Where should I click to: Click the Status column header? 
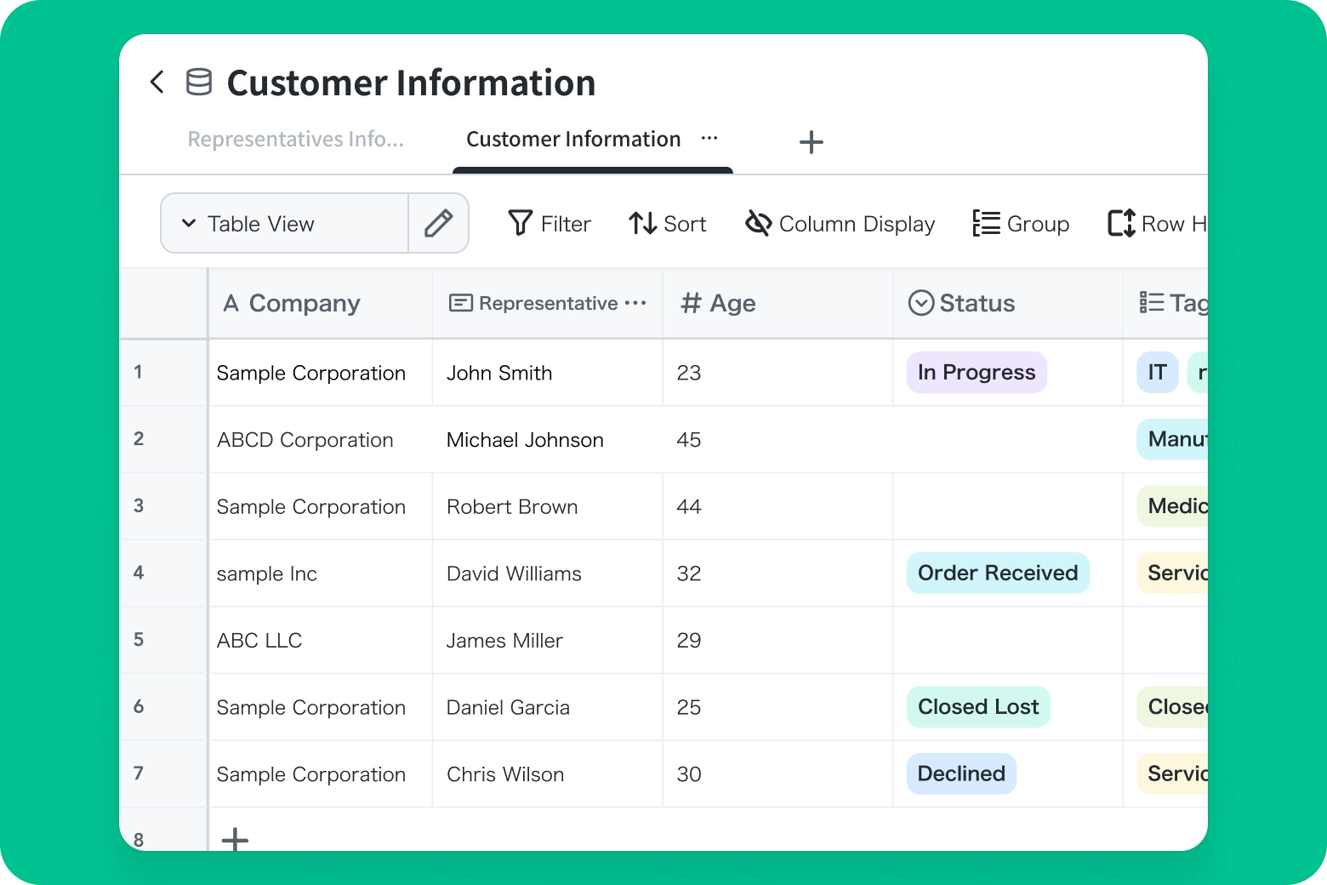tap(977, 303)
